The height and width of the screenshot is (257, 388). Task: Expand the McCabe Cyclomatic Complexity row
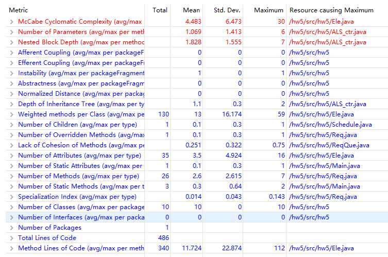12,22
